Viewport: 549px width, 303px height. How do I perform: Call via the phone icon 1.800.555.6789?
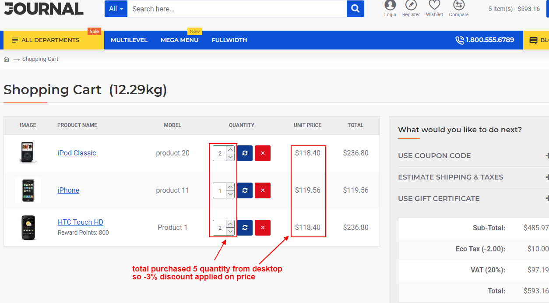(x=459, y=40)
